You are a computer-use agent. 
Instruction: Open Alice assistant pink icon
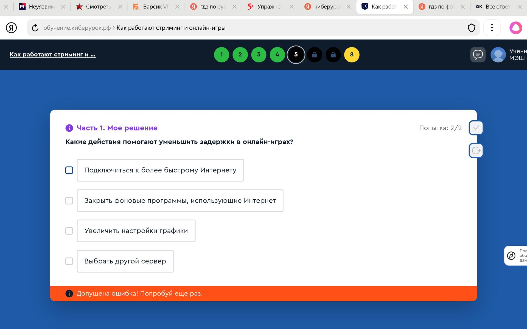pyautogui.click(x=516, y=28)
